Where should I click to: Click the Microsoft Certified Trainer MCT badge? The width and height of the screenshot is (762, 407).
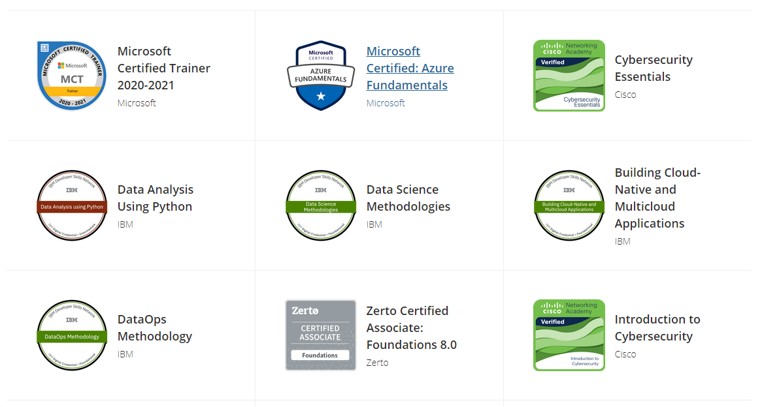click(72, 76)
